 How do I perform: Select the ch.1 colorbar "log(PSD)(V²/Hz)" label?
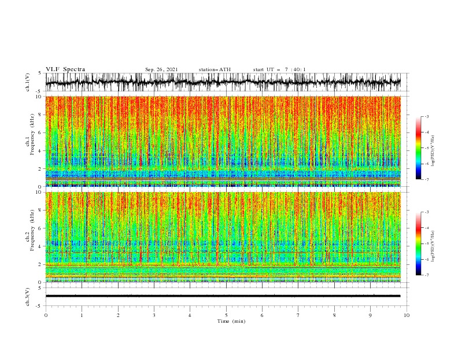click(x=433, y=151)
